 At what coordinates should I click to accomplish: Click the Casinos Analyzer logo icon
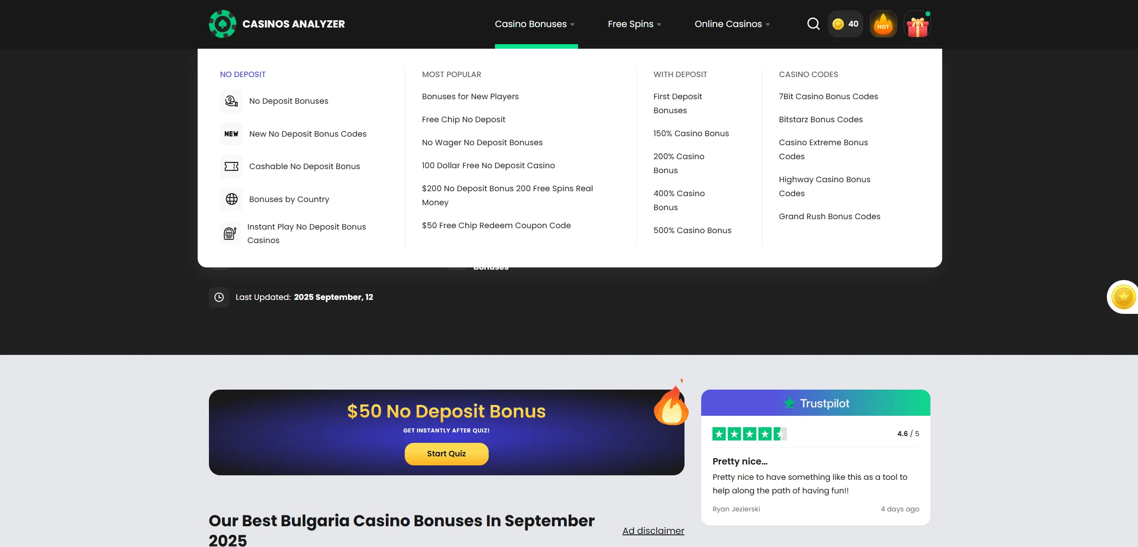pos(222,24)
